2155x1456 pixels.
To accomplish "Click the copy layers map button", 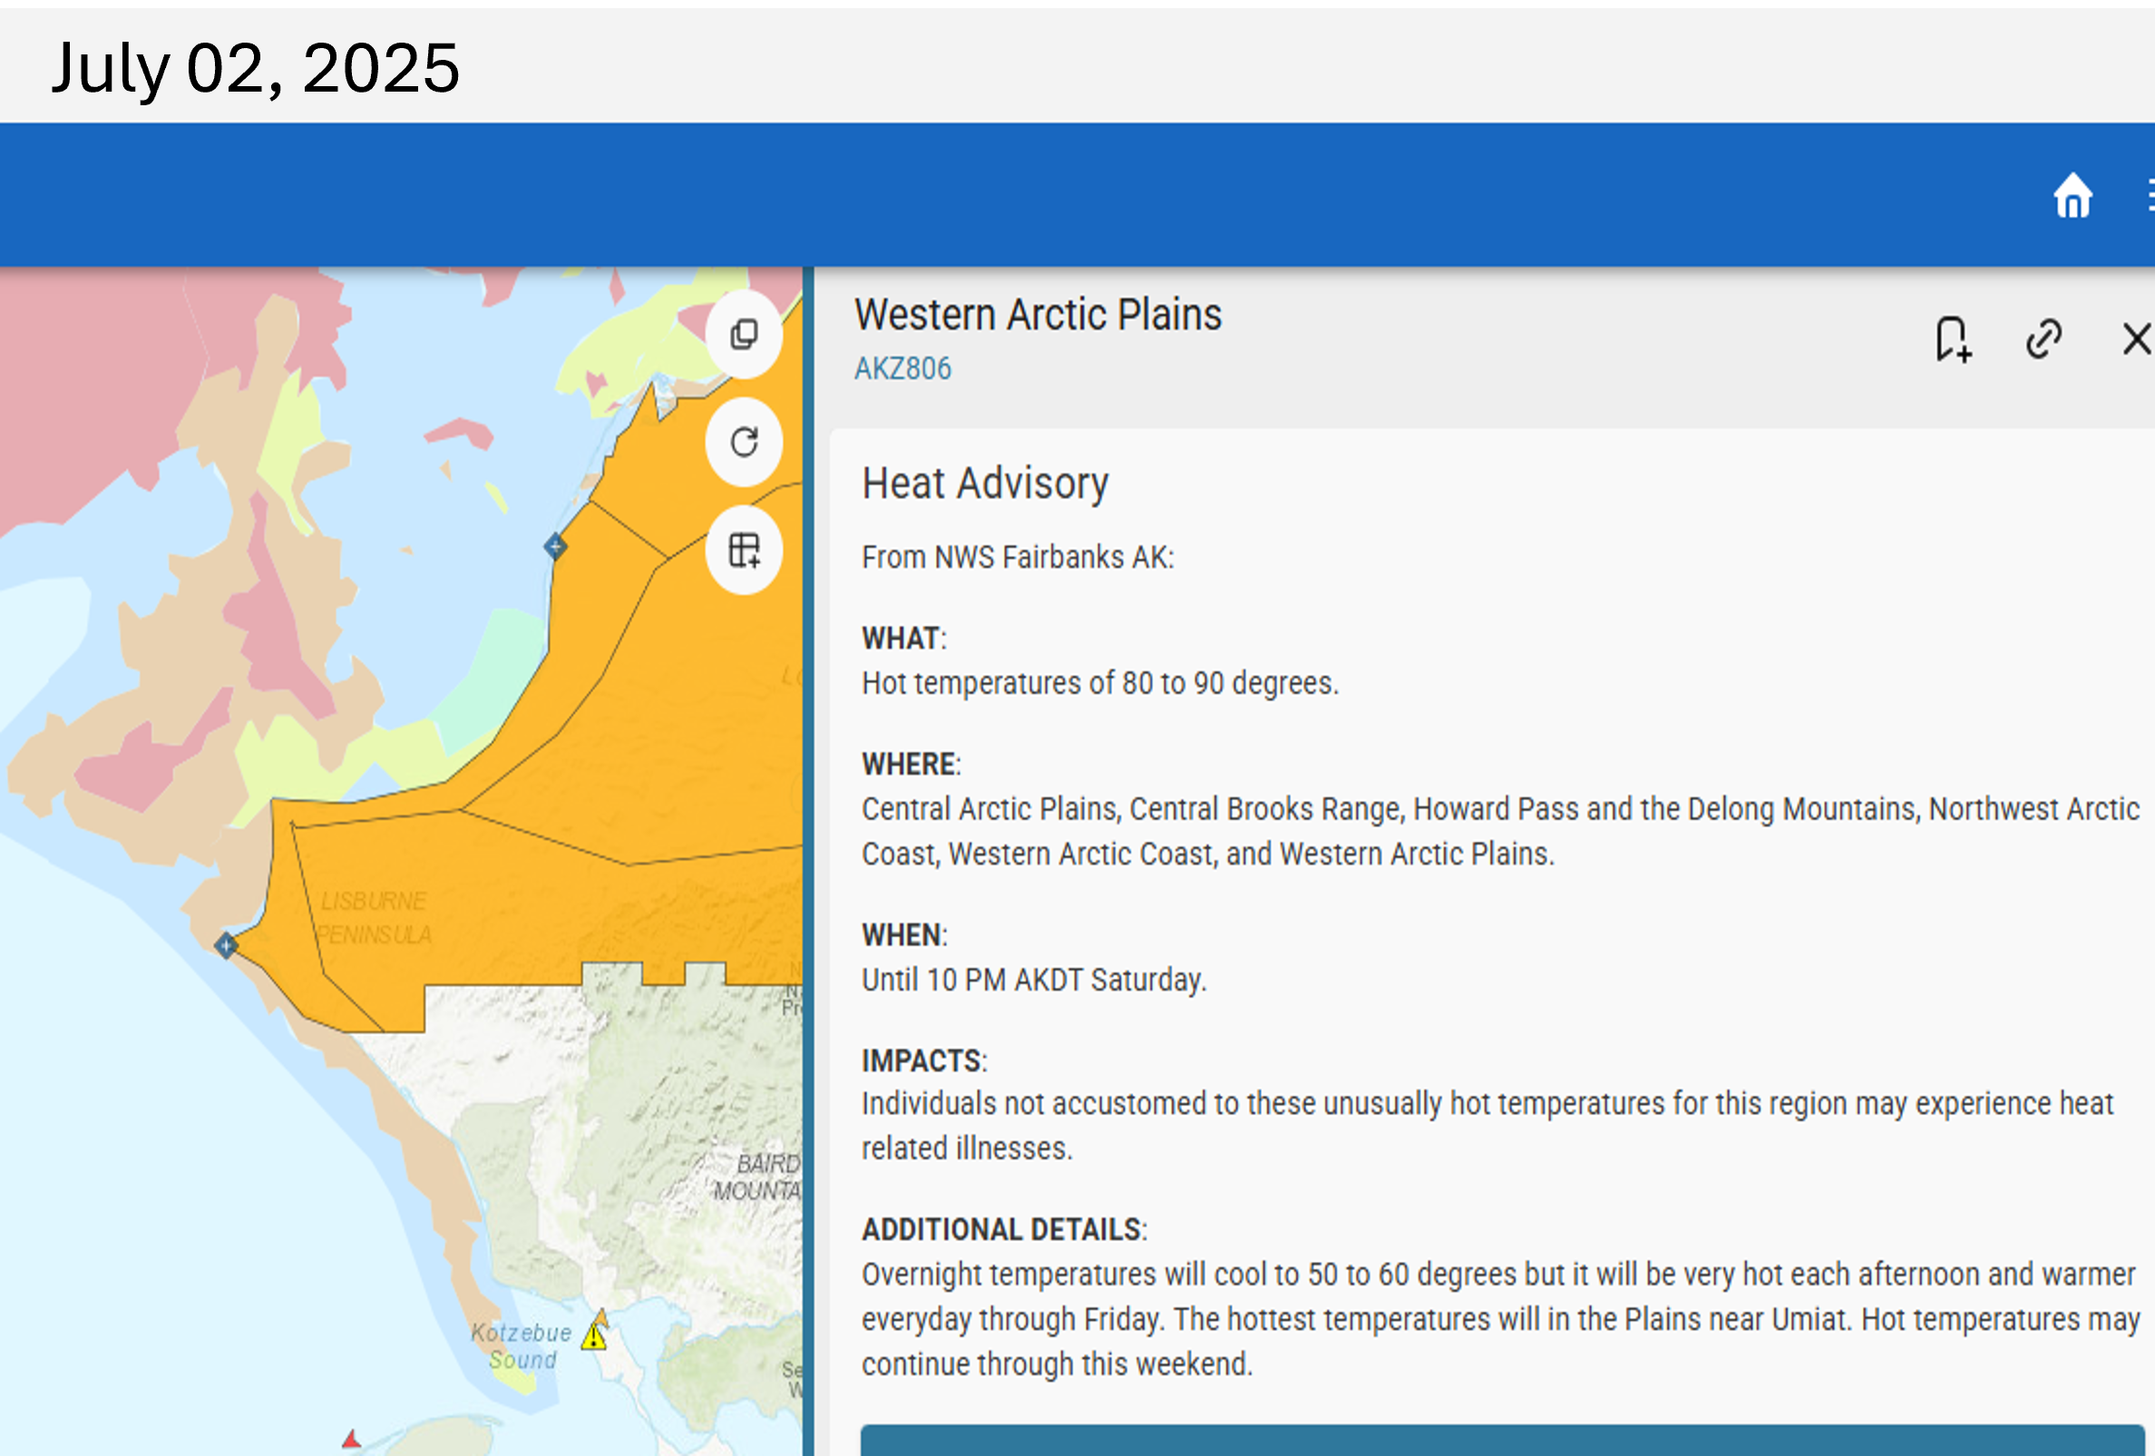I will pyautogui.click(x=744, y=335).
